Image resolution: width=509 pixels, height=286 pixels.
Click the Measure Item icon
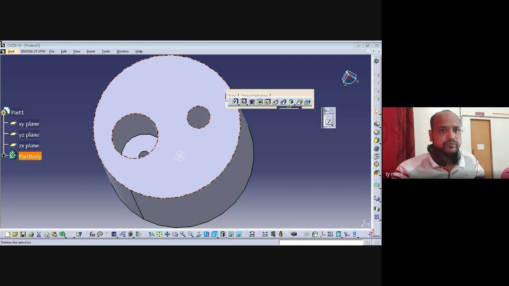point(273,234)
